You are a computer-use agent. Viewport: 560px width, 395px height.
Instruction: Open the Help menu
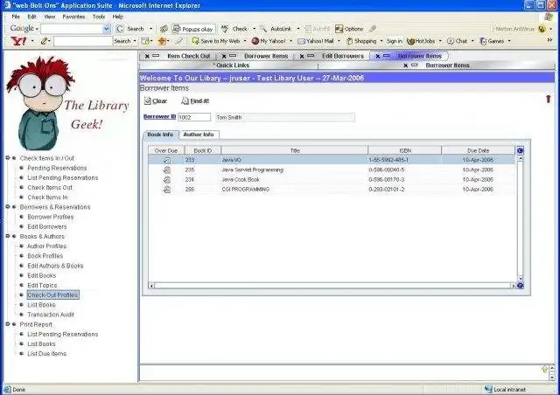click(x=118, y=17)
